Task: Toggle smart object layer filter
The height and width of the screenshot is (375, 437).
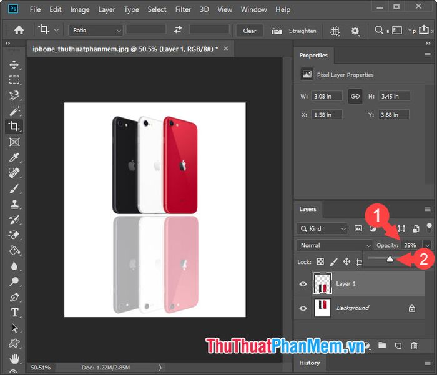Action: point(416,229)
